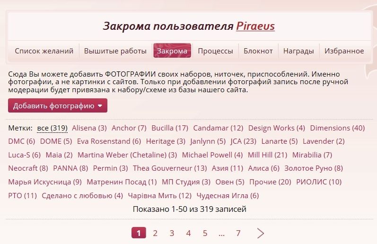
Task: Go to the Блокнот tab
Action: click(258, 51)
